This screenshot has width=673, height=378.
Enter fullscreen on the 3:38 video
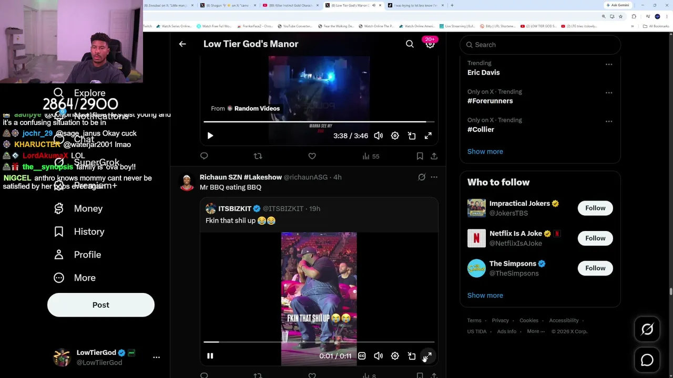pyautogui.click(x=428, y=135)
